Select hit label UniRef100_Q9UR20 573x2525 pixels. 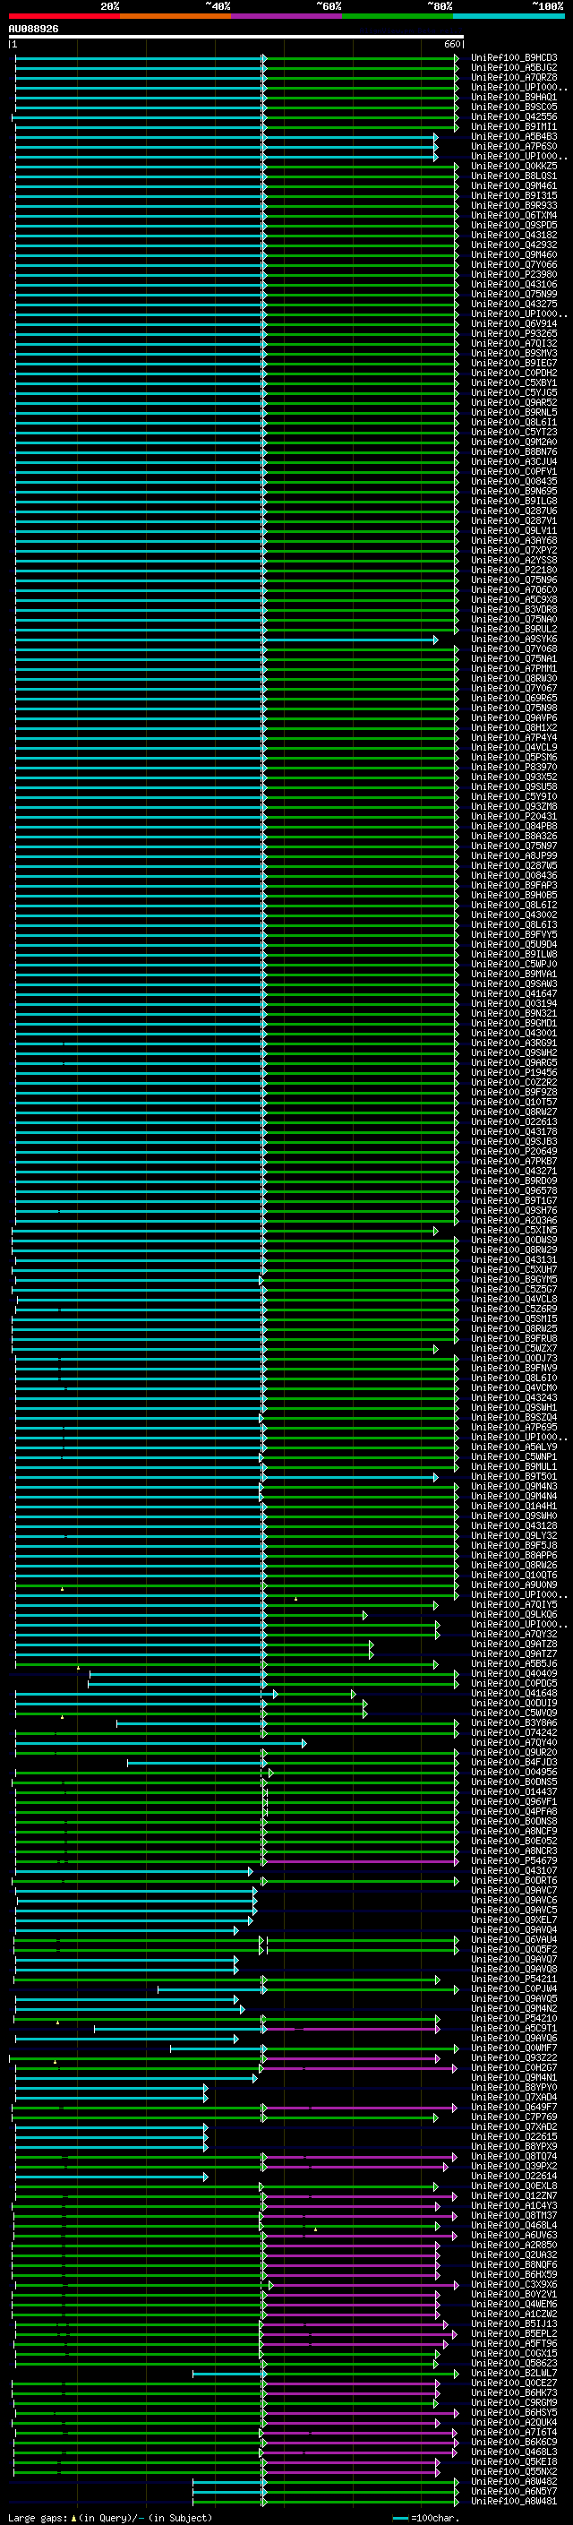pos(514,1753)
